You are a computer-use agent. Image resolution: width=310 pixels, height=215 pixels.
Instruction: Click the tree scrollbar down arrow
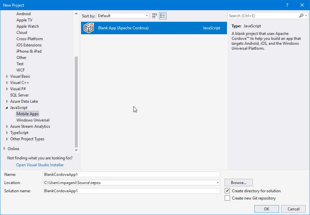tap(76, 150)
